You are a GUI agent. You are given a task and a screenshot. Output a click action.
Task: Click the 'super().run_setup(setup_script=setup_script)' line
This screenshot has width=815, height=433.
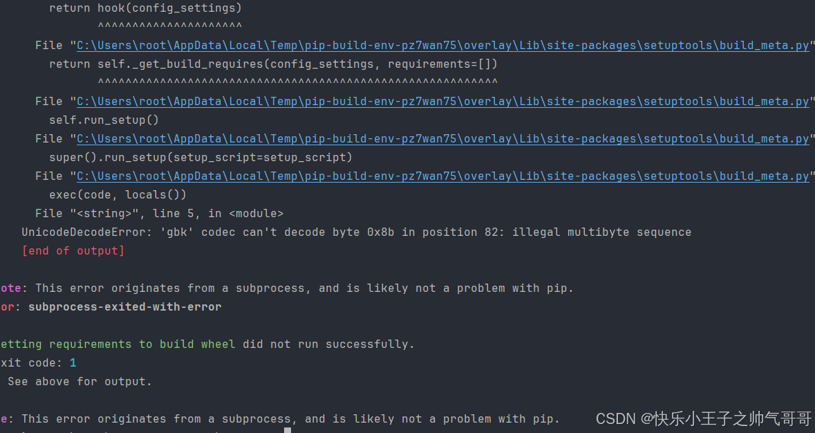coord(200,158)
